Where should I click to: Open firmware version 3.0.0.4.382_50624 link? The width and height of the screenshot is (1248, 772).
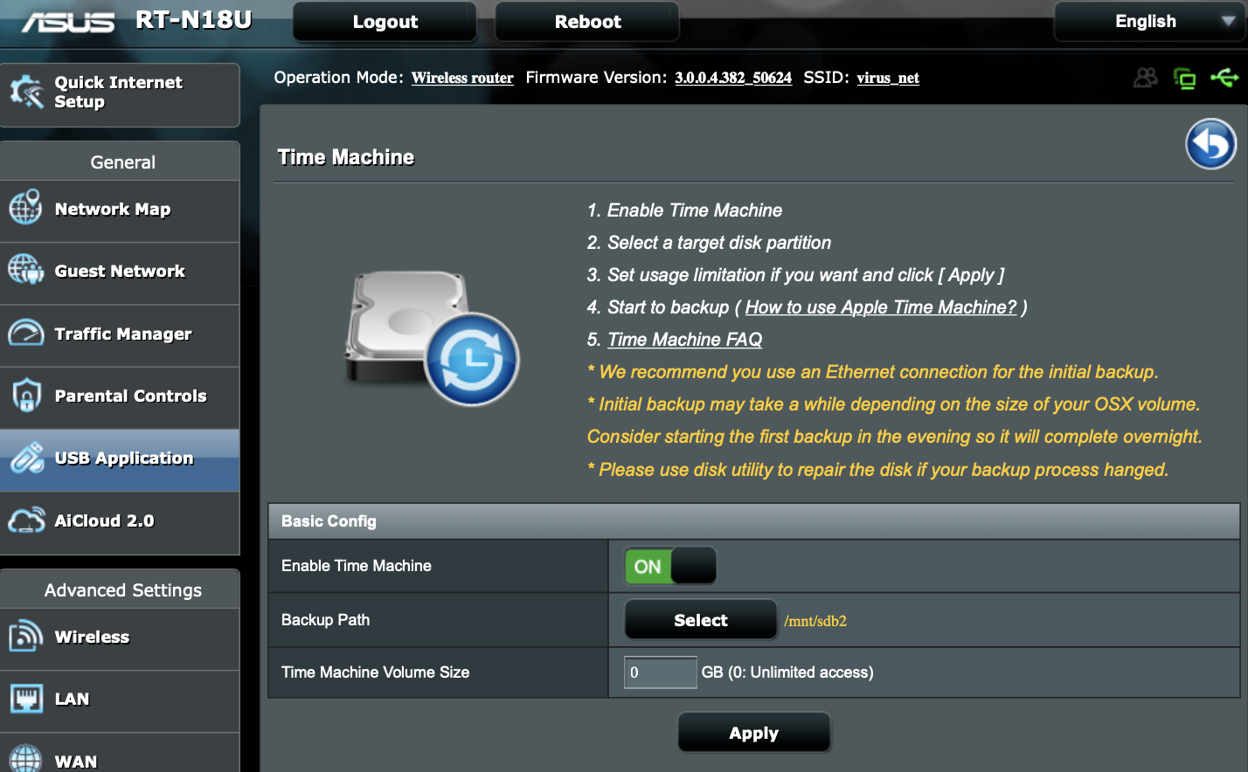[x=732, y=78]
